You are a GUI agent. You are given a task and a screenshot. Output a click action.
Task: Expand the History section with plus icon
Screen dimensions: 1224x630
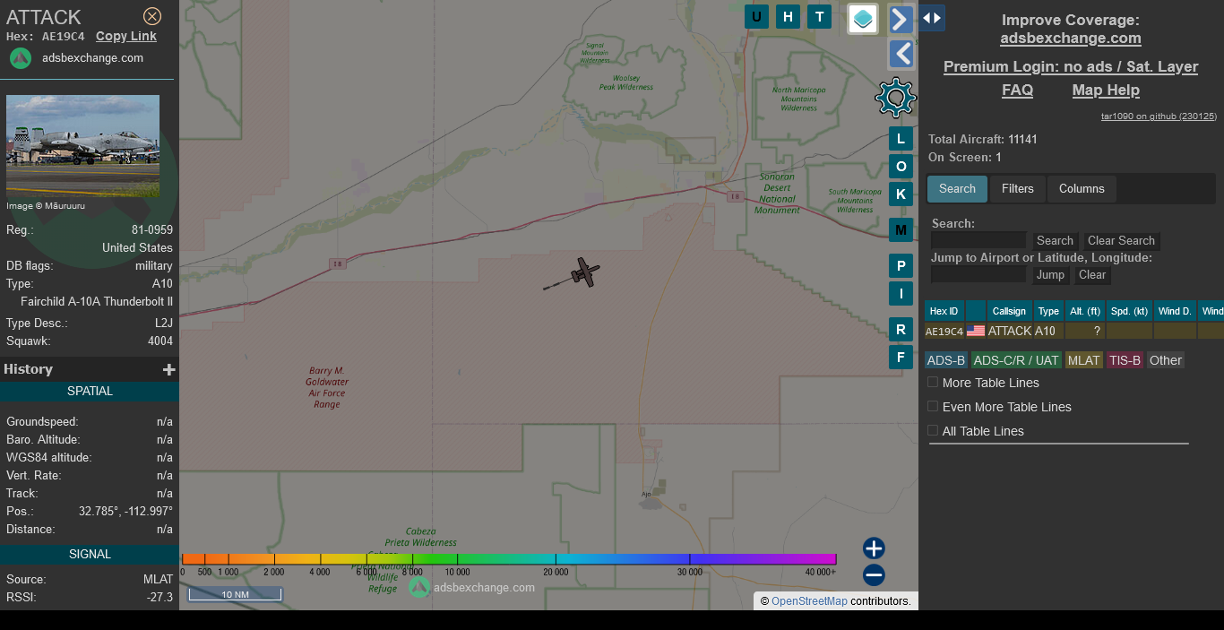click(168, 369)
